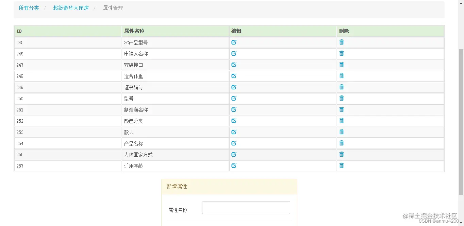The height and width of the screenshot is (226, 464).
Task: Select the 证书编号 name cell
Action: (176, 87)
